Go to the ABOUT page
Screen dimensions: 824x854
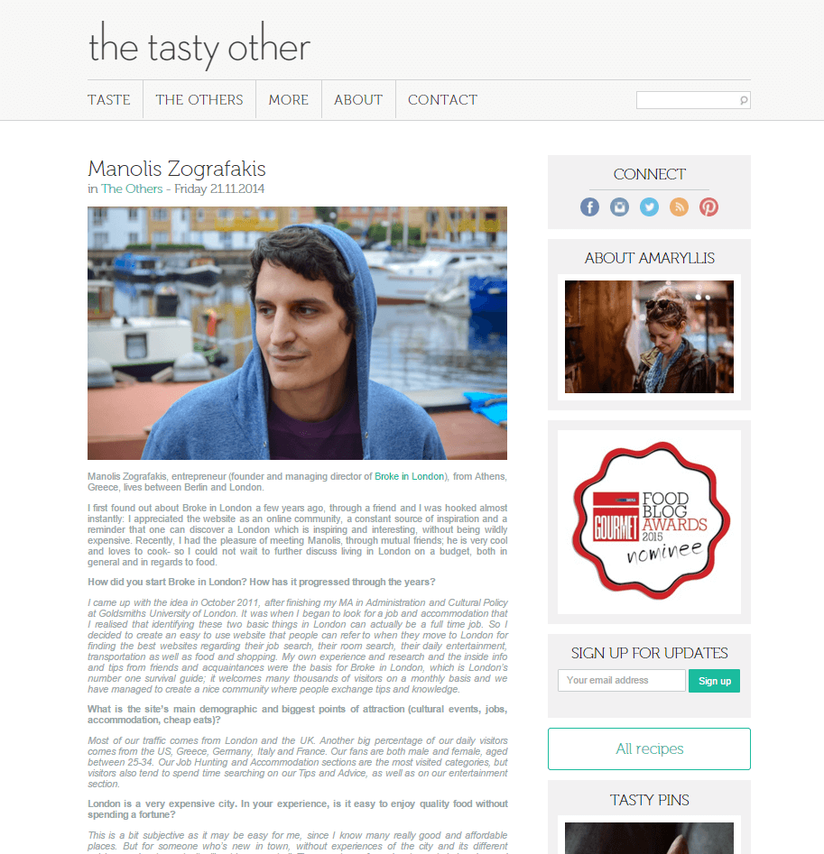pos(358,100)
